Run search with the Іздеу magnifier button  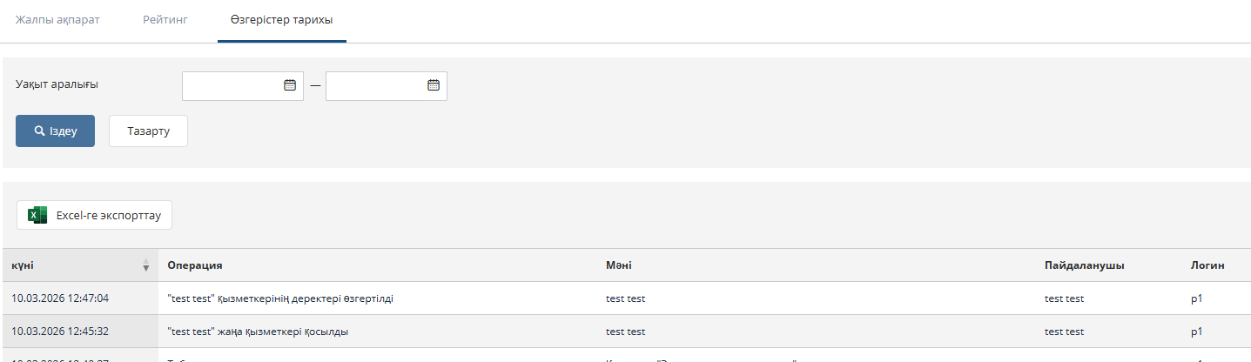pos(55,131)
